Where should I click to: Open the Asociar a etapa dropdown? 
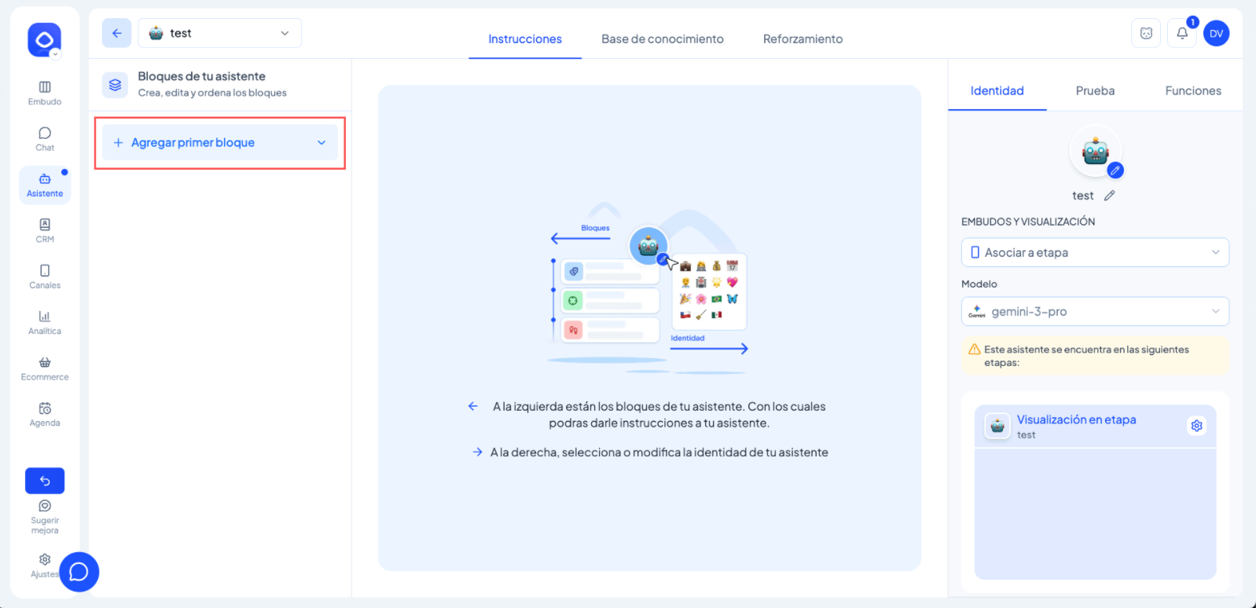[x=1094, y=253]
